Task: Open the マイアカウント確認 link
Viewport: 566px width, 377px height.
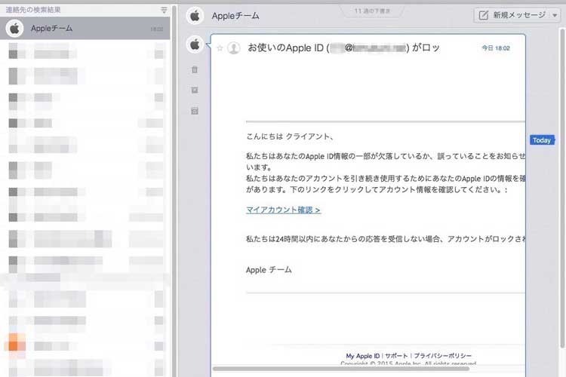Action: 283,210
